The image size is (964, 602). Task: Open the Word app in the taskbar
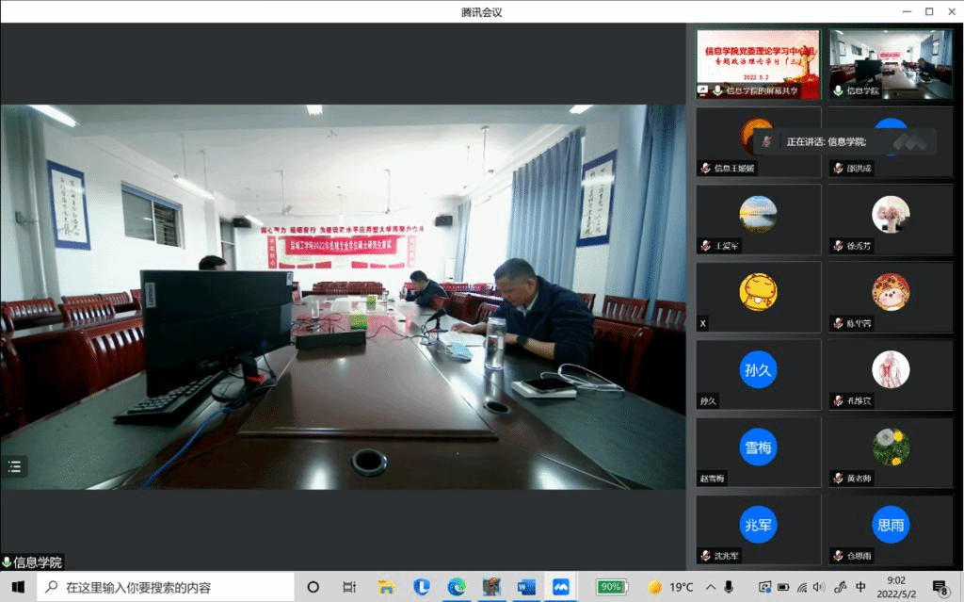pyautogui.click(x=526, y=587)
